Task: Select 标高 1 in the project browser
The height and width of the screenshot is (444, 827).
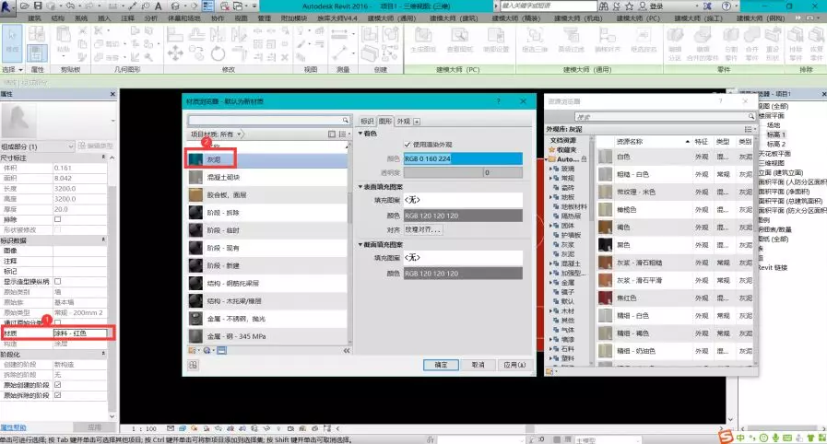Action: coord(775,134)
